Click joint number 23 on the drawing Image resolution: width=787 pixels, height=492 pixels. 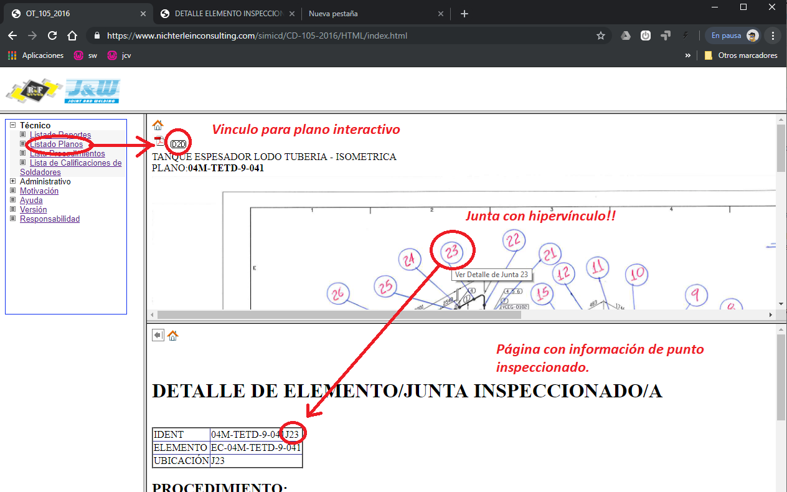point(452,252)
